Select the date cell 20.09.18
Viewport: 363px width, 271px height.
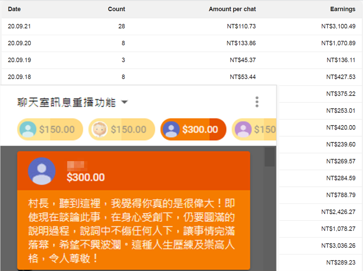[x=20, y=77]
